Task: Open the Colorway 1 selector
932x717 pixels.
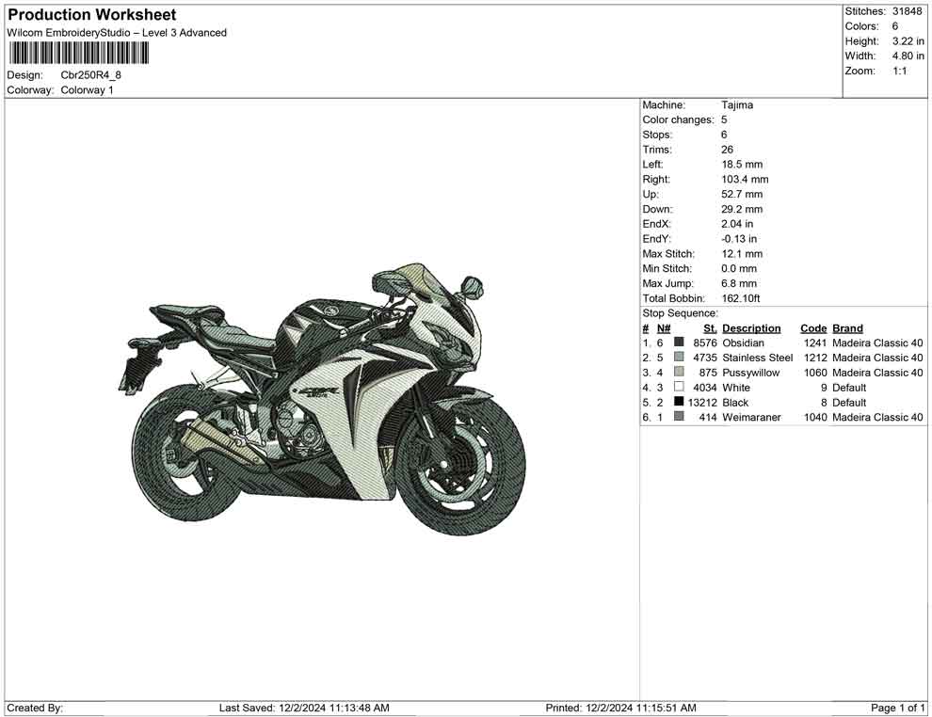Action: click(x=87, y=90)
